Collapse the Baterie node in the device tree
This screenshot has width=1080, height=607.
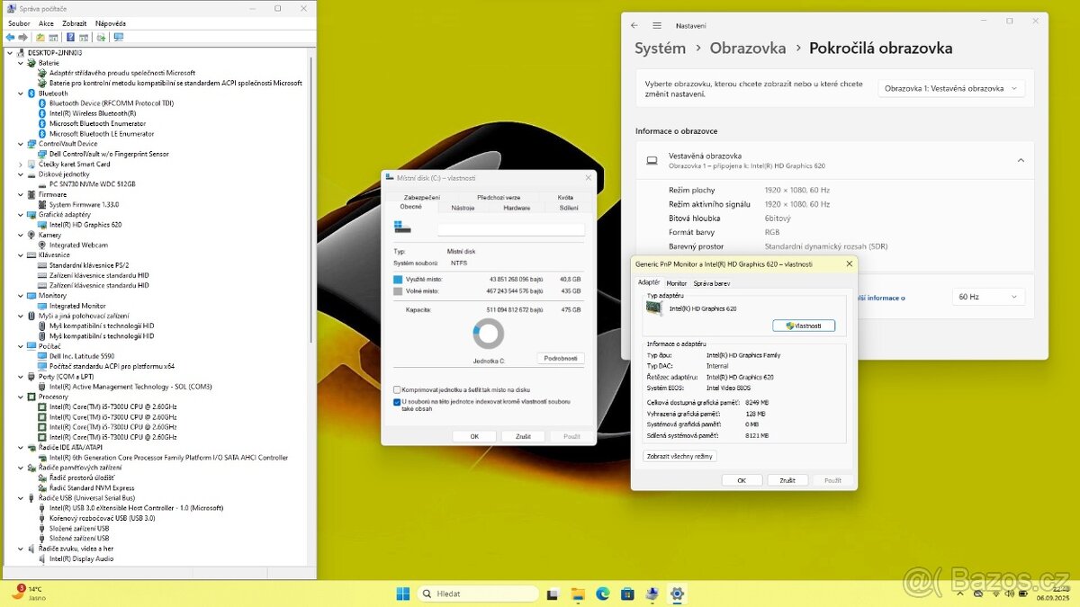click(x=20, y=62)
